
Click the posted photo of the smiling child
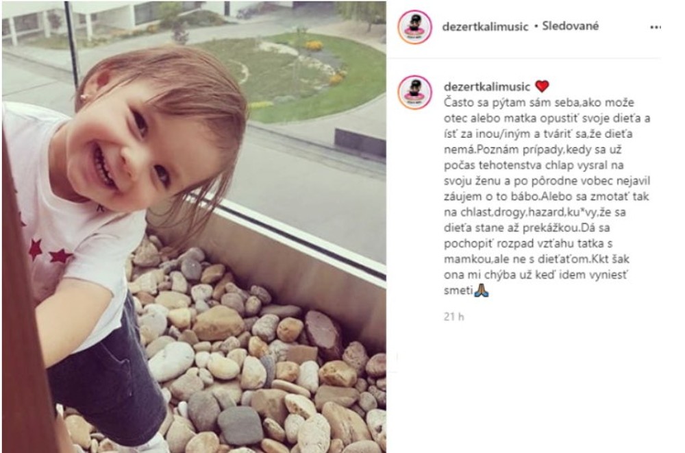point(194,227)
